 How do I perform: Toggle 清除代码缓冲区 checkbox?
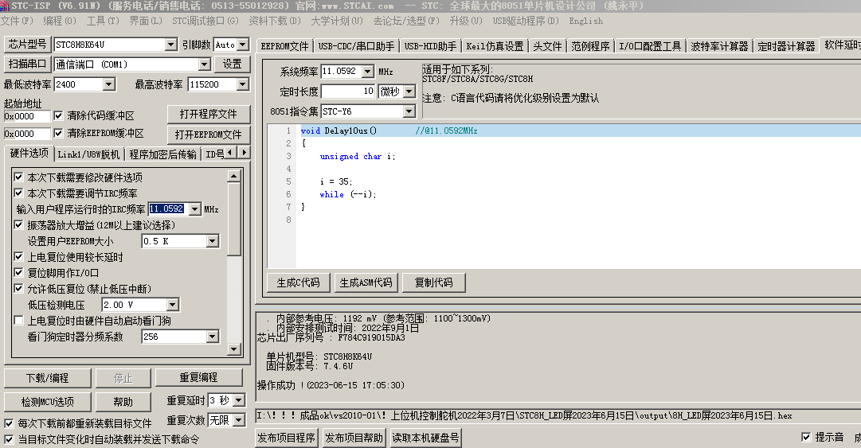[58, 116]
